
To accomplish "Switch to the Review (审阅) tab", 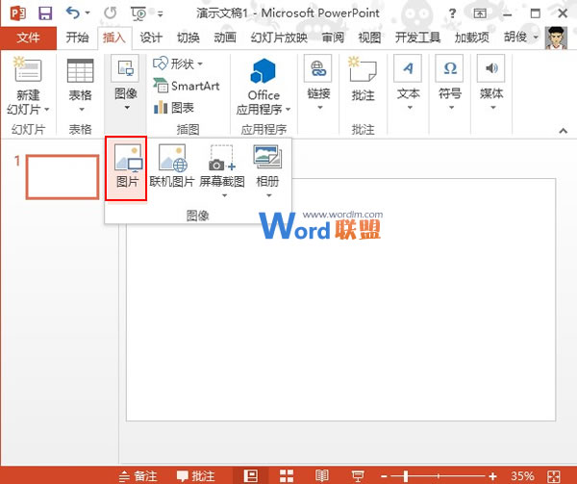I will point(333,38).
